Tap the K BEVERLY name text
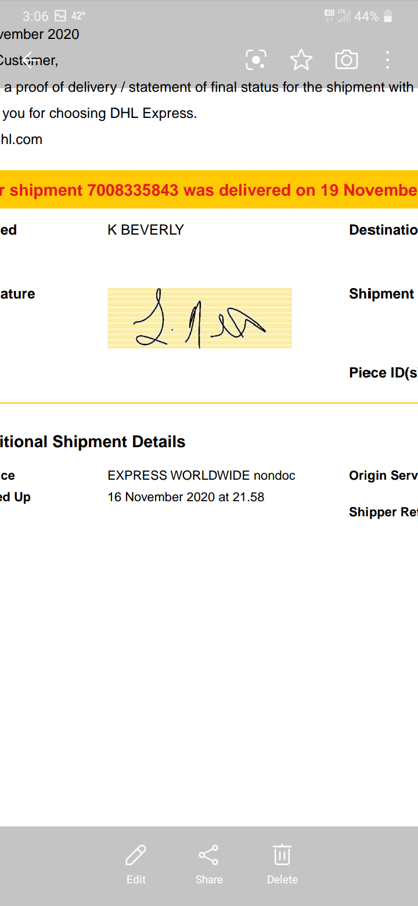 146,230
